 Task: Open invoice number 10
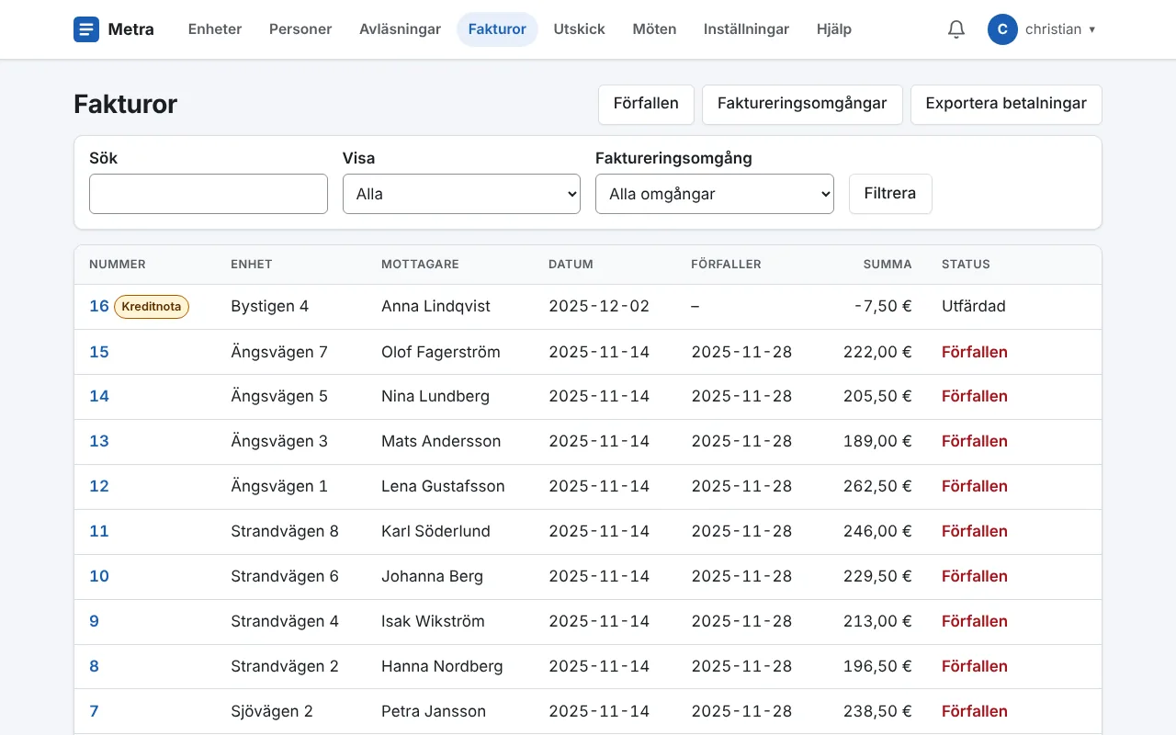(99, 576)
